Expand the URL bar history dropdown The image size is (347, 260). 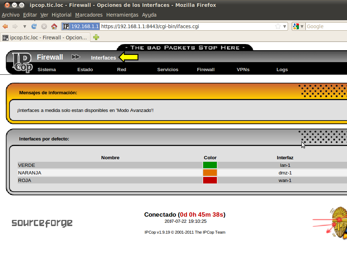click(x=285, y=26)
